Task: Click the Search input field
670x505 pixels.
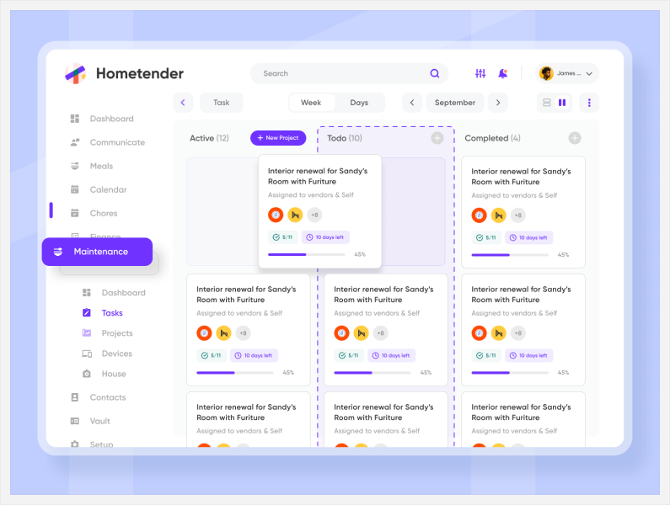Action: point(349,73)
